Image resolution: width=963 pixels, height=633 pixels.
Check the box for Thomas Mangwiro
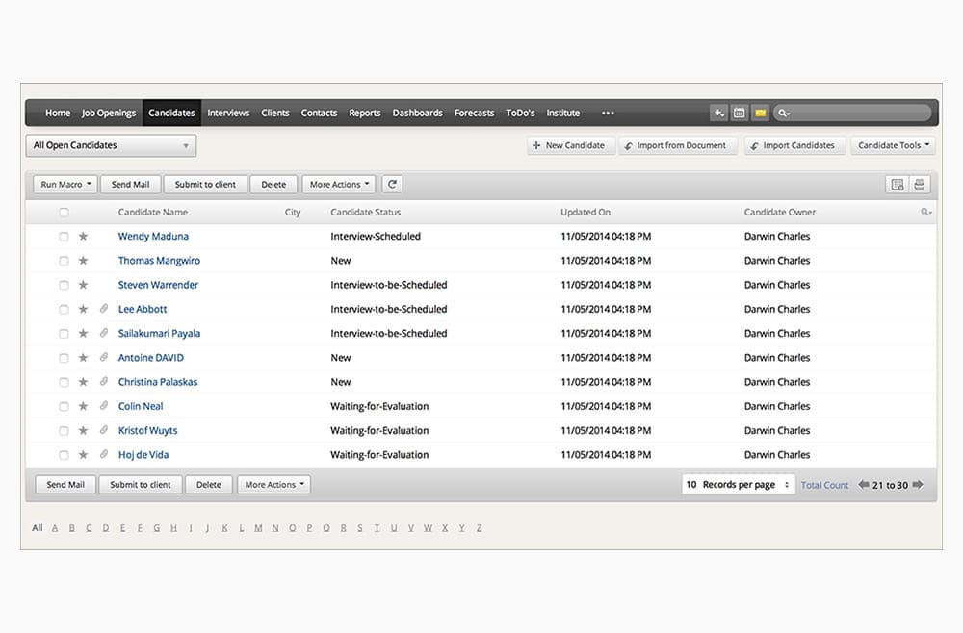(64, 261)
